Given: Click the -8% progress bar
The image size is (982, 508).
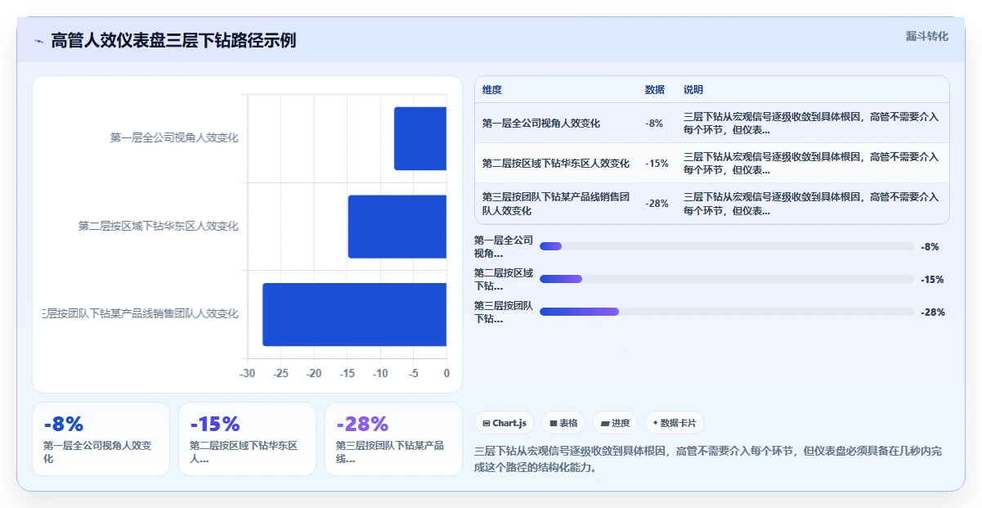Looking at the screenshot, I should (727, 246).
